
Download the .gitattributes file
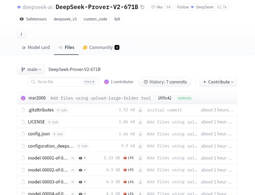[x=140, y=110]
